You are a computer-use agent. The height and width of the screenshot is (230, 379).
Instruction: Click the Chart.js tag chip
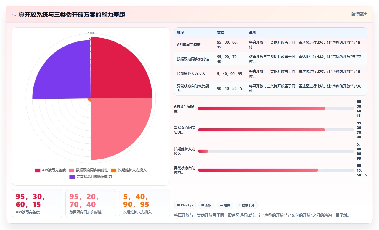pyautogui.click(x=185, y=205)
